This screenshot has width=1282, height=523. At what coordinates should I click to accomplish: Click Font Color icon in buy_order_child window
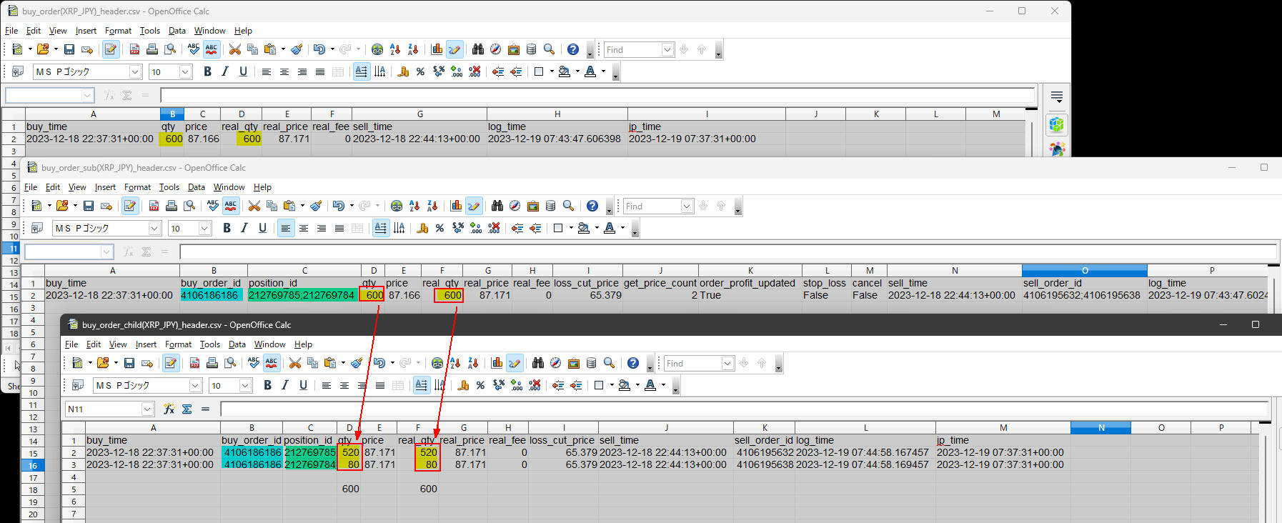click(650, 385)
